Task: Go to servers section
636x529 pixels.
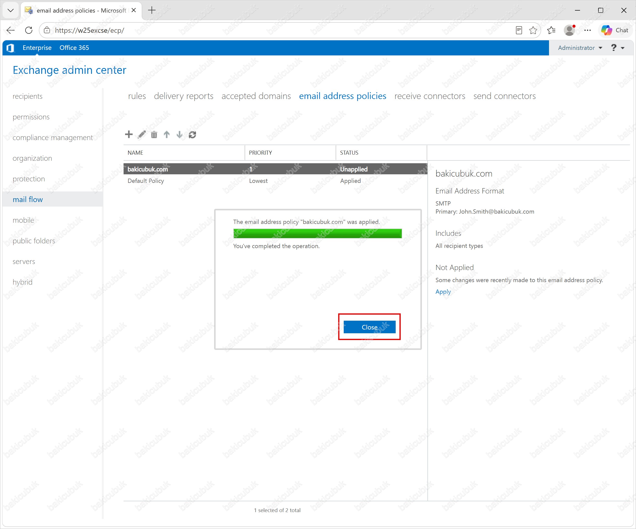Action: [24, 262]
